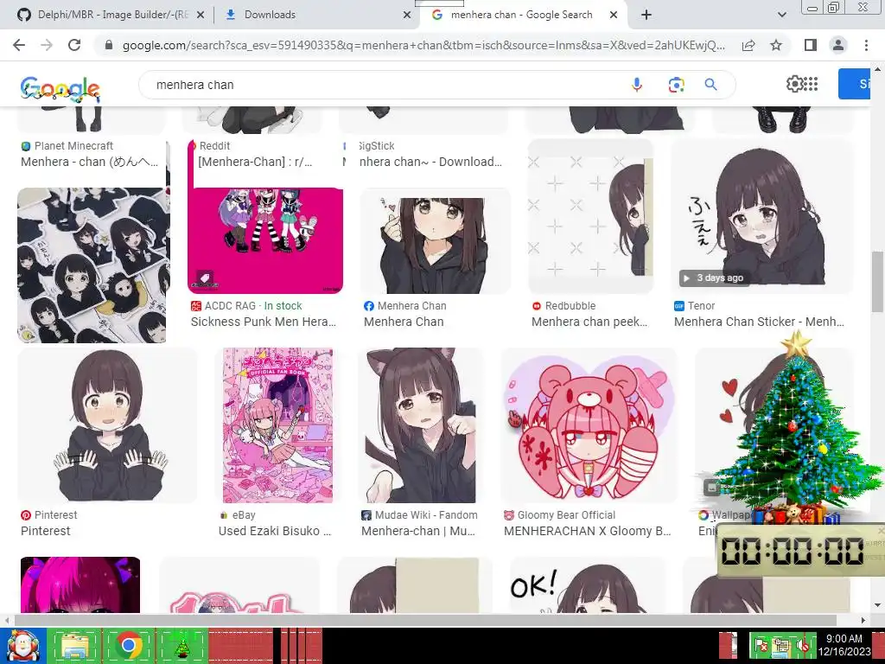
Task: Reload the current page
Action: (x=74, y=45)
